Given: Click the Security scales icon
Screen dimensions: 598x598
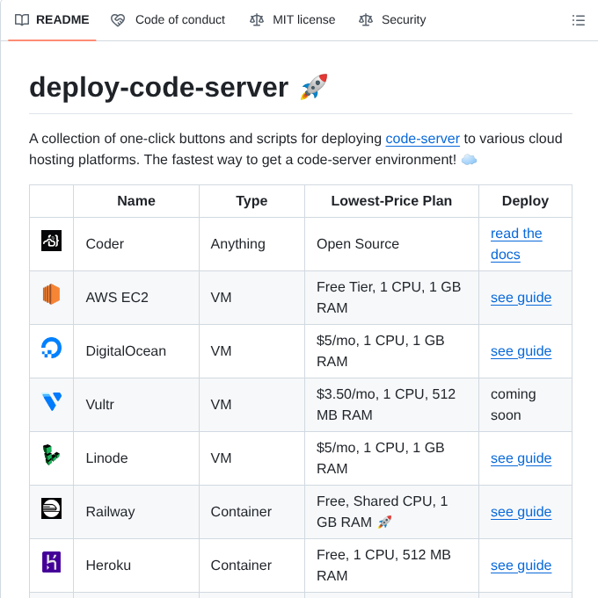Looking at the screenshot, I should coord(366,20).
